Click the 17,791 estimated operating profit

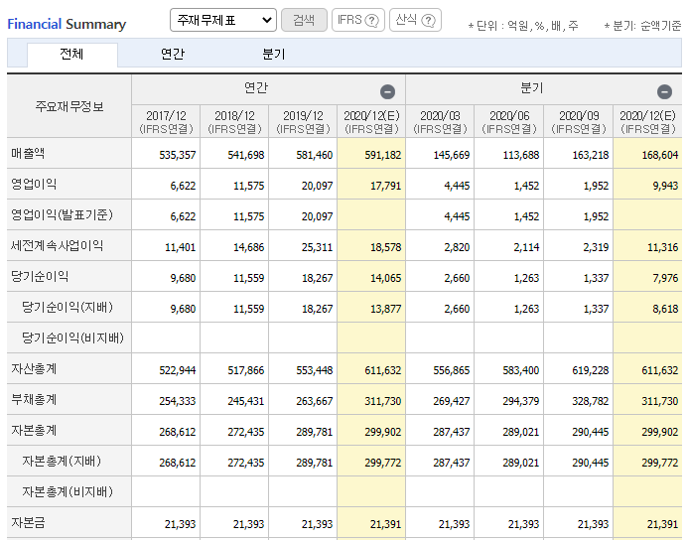coord(385,186)
